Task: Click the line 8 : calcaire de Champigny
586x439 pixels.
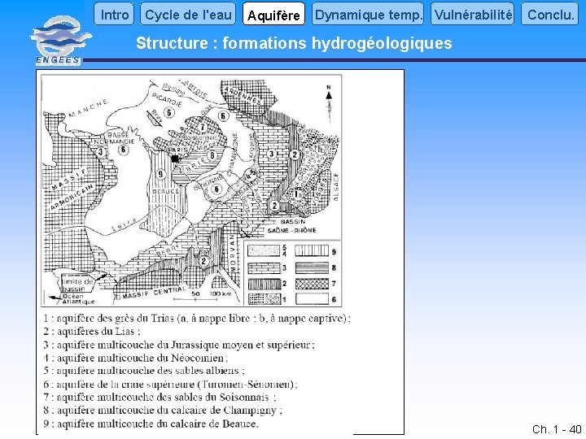Action: pyautogui.click(x=162, y=411)
